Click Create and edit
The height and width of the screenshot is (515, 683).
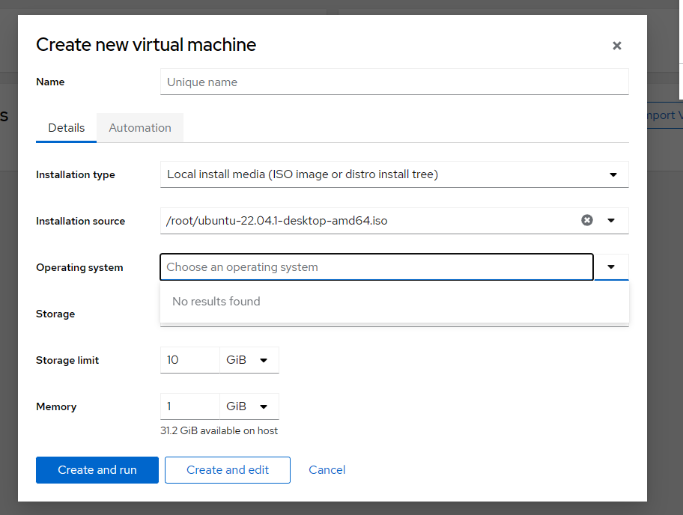tap(227, 470)
